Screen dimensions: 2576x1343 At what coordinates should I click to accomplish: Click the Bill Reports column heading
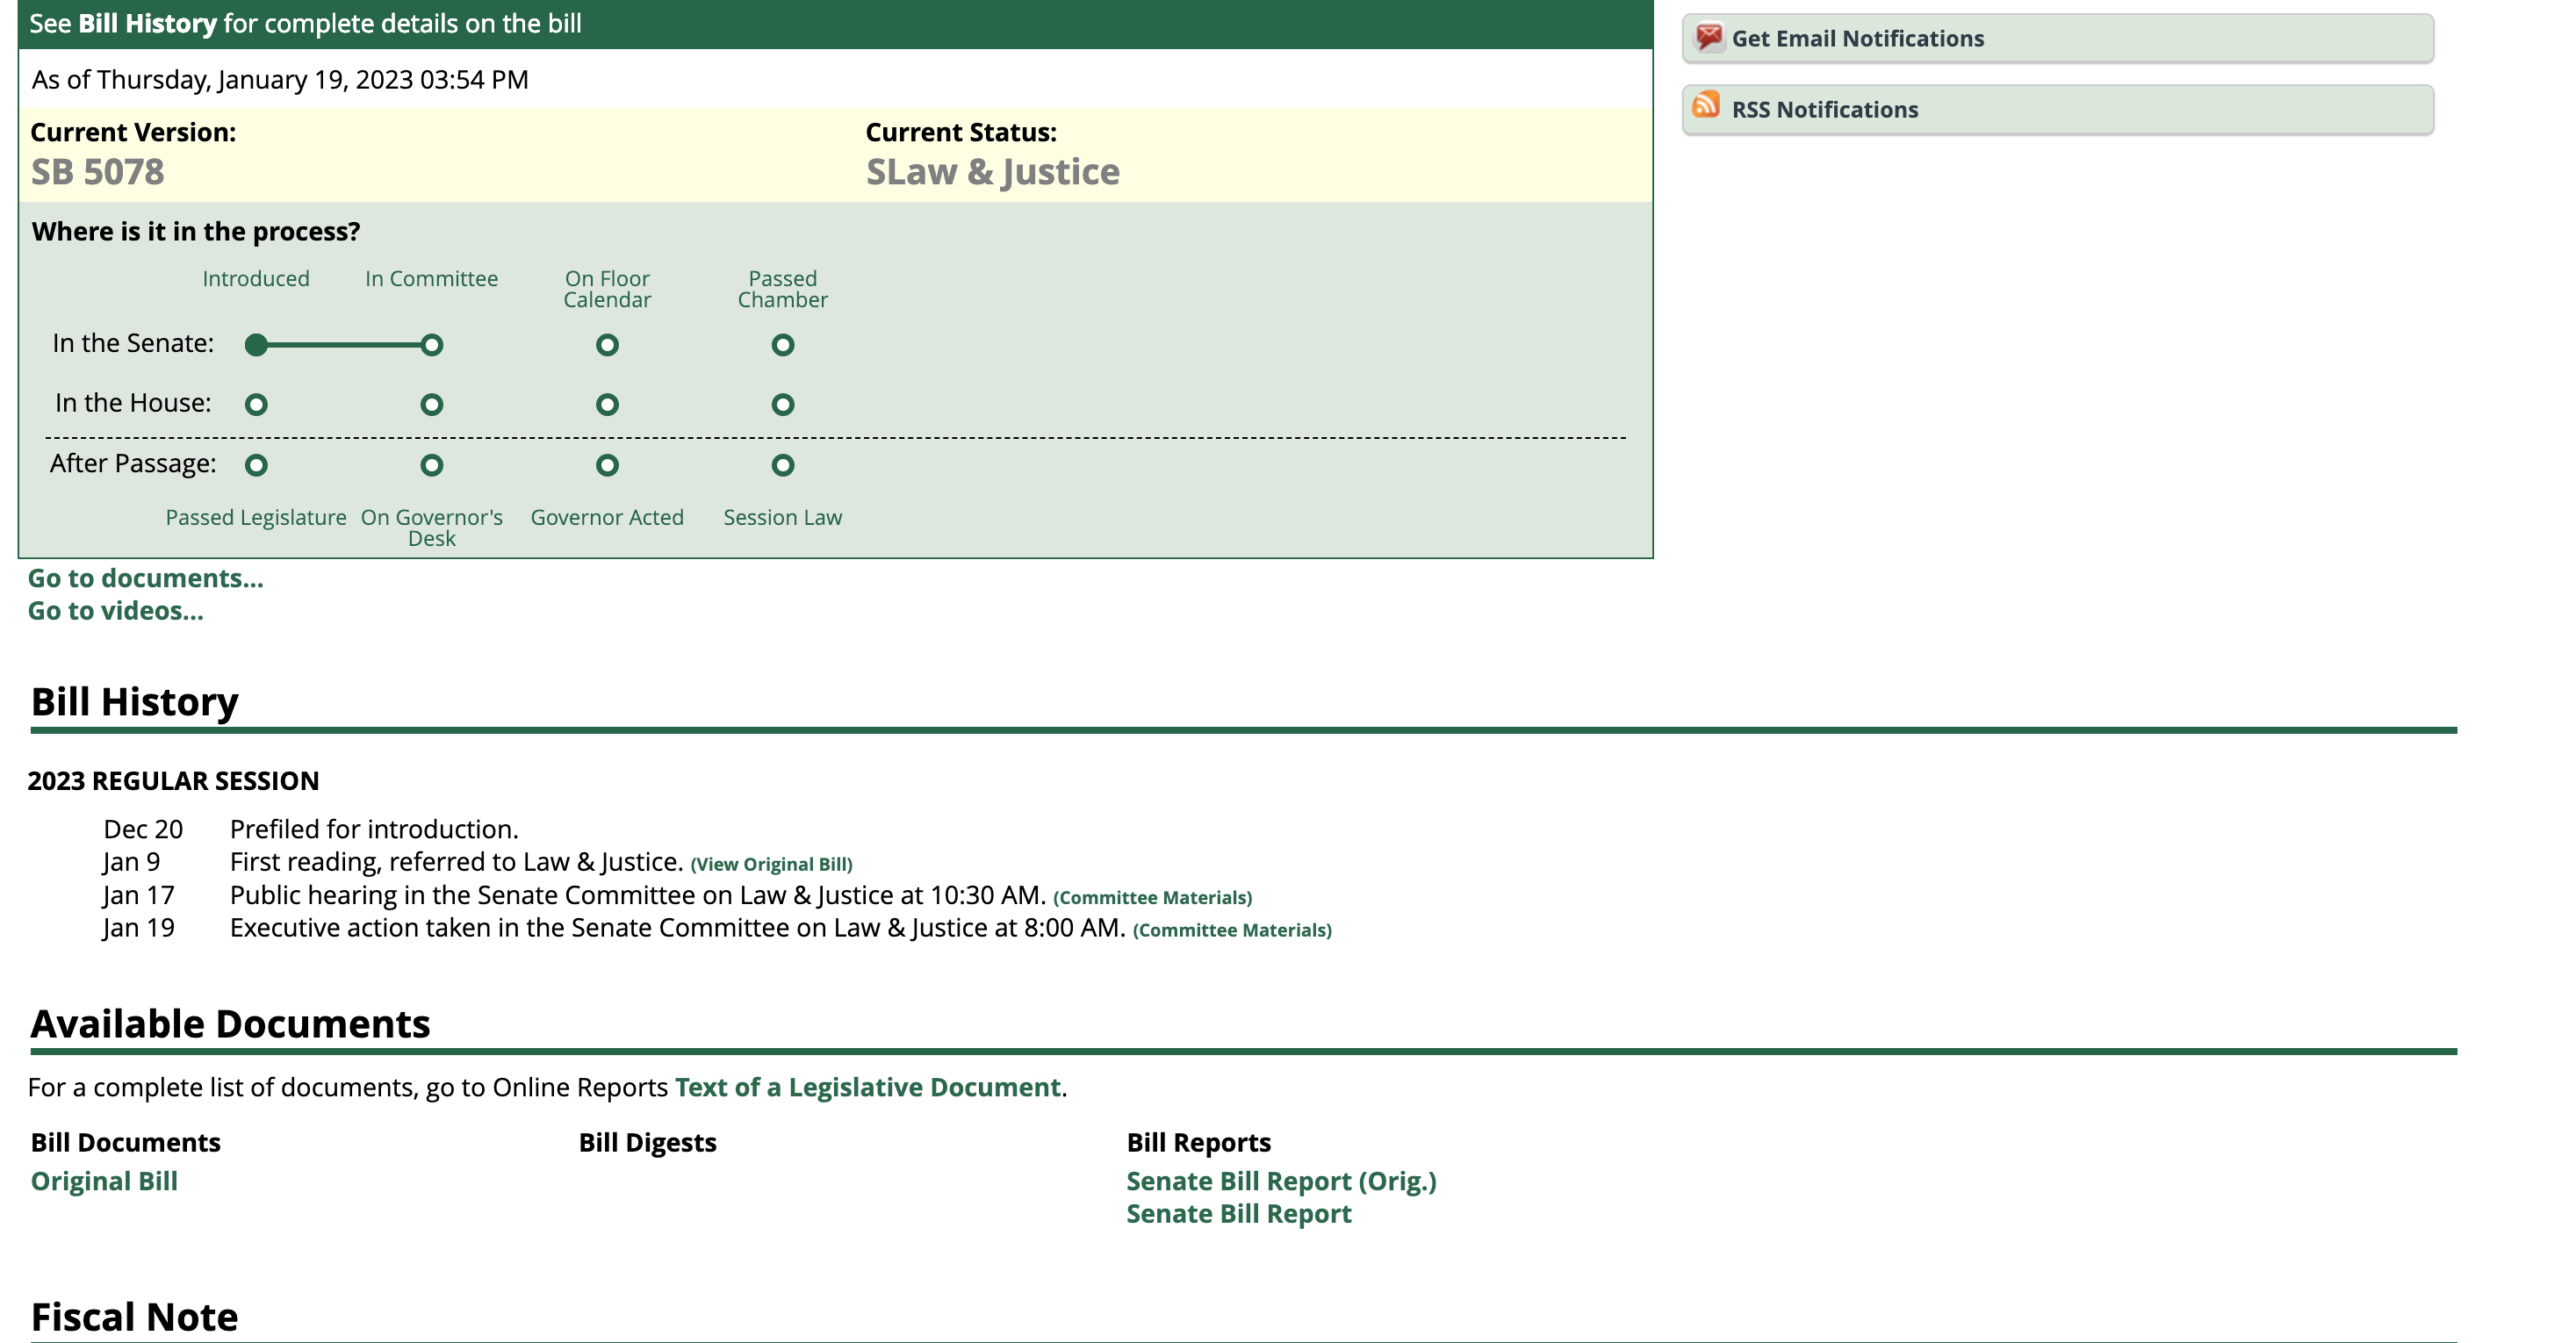[x=1199, y=1143]
